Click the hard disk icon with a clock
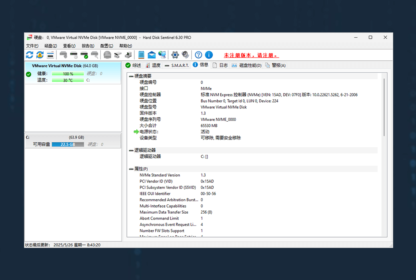Image resolution: width=416 pixels, height=280 pixels. coord(74,55)
